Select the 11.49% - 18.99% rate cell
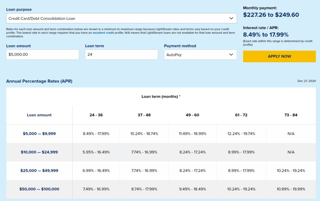Viewport: 320px width, 201px height. coord(192,134)
